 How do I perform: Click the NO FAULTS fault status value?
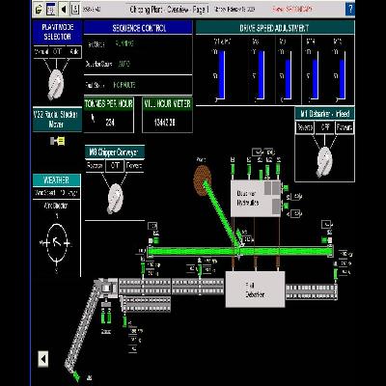click(124, 85)
